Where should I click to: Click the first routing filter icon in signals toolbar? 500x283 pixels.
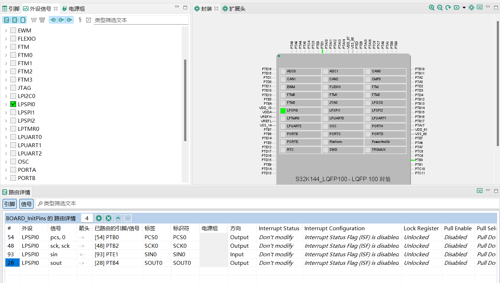tap(6, 20)
